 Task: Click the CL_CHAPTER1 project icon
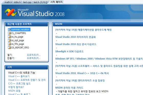point(9,33)
